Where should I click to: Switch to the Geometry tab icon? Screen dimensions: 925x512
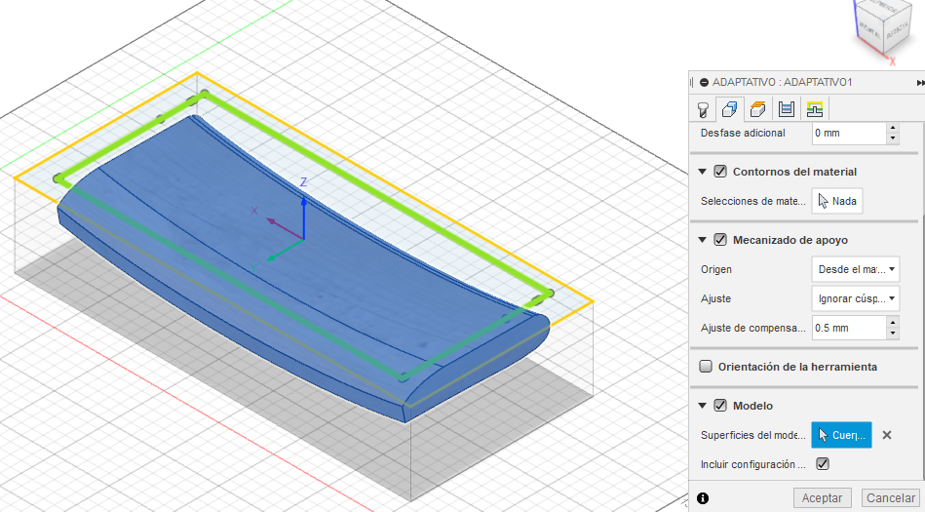tap(729, 109)
